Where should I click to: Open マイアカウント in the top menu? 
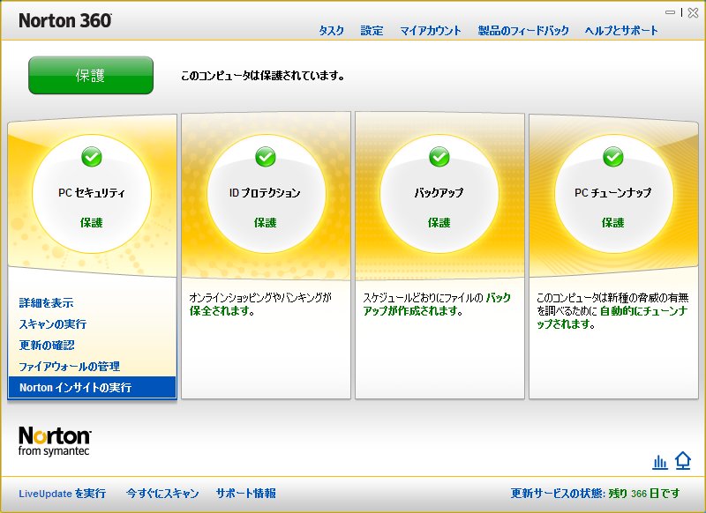431,31
